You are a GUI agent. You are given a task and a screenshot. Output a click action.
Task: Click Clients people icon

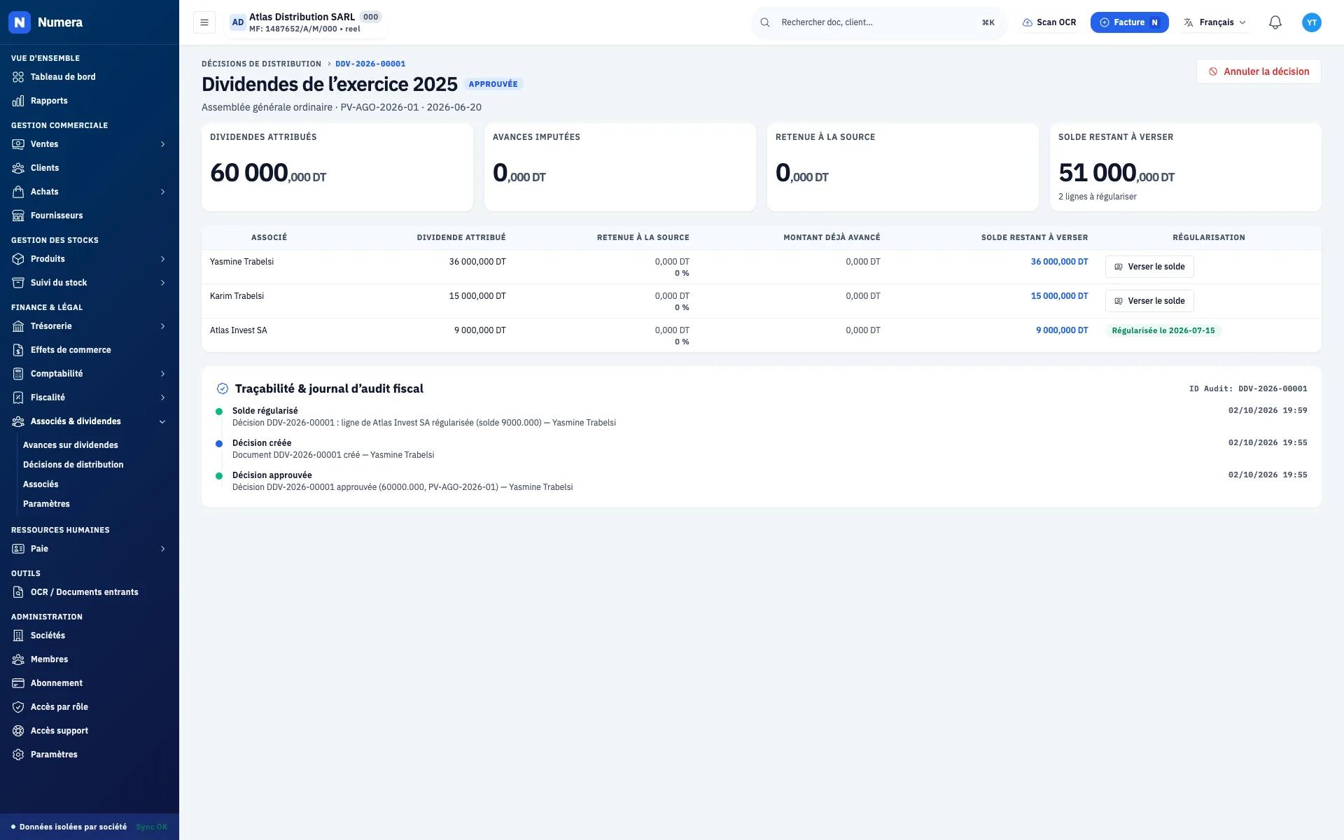pyautogui.click(x=18, y=168)
